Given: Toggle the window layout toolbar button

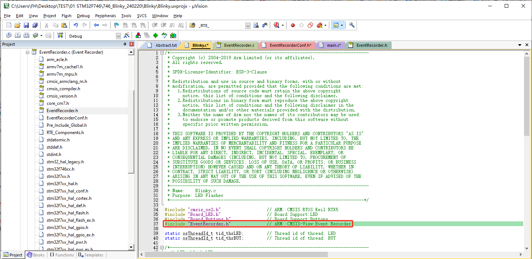Looking at the screenshot, I should click(x=336, y=25).
